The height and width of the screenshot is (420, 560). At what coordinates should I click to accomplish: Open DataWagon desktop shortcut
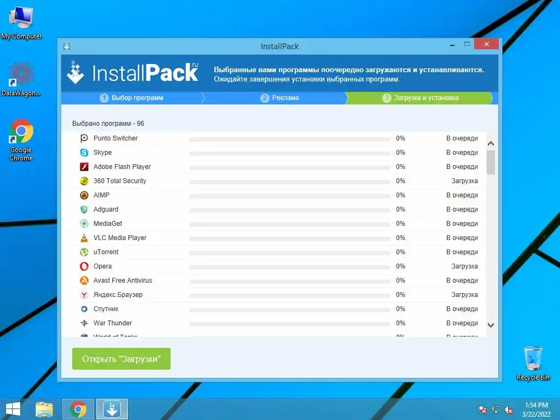tap(21, 79)
